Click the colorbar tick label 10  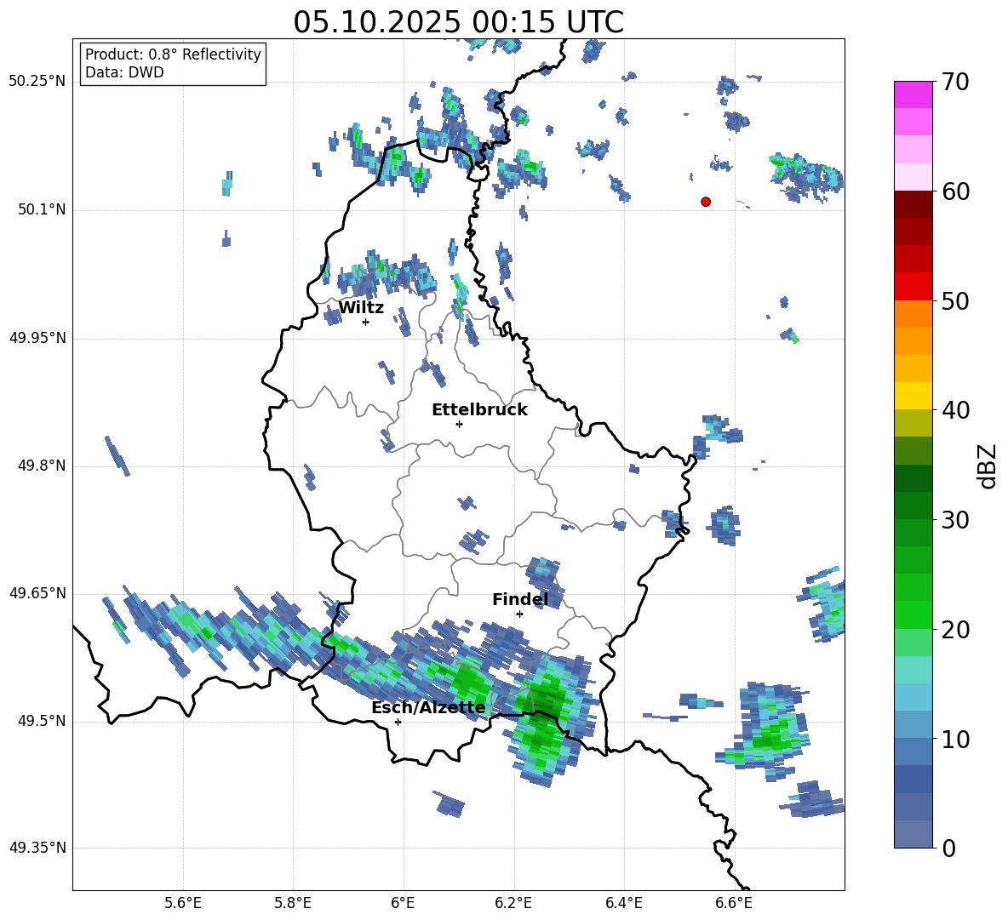coord(955,739)
